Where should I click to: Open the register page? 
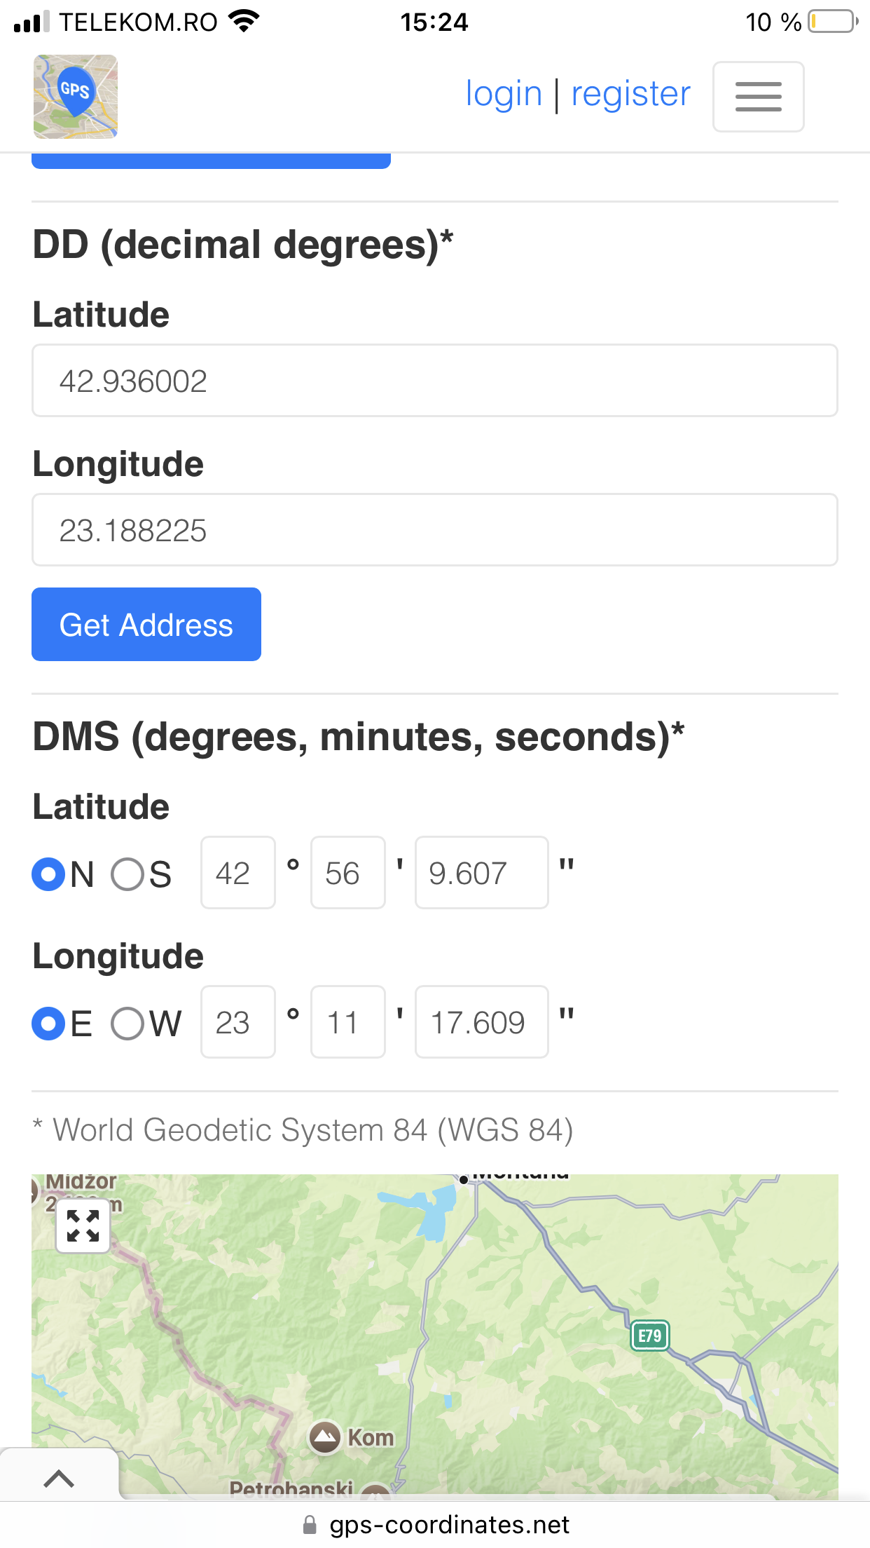[630, 94]
